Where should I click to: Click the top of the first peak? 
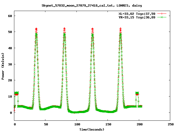pyautogui.click(x=36, y=29)
